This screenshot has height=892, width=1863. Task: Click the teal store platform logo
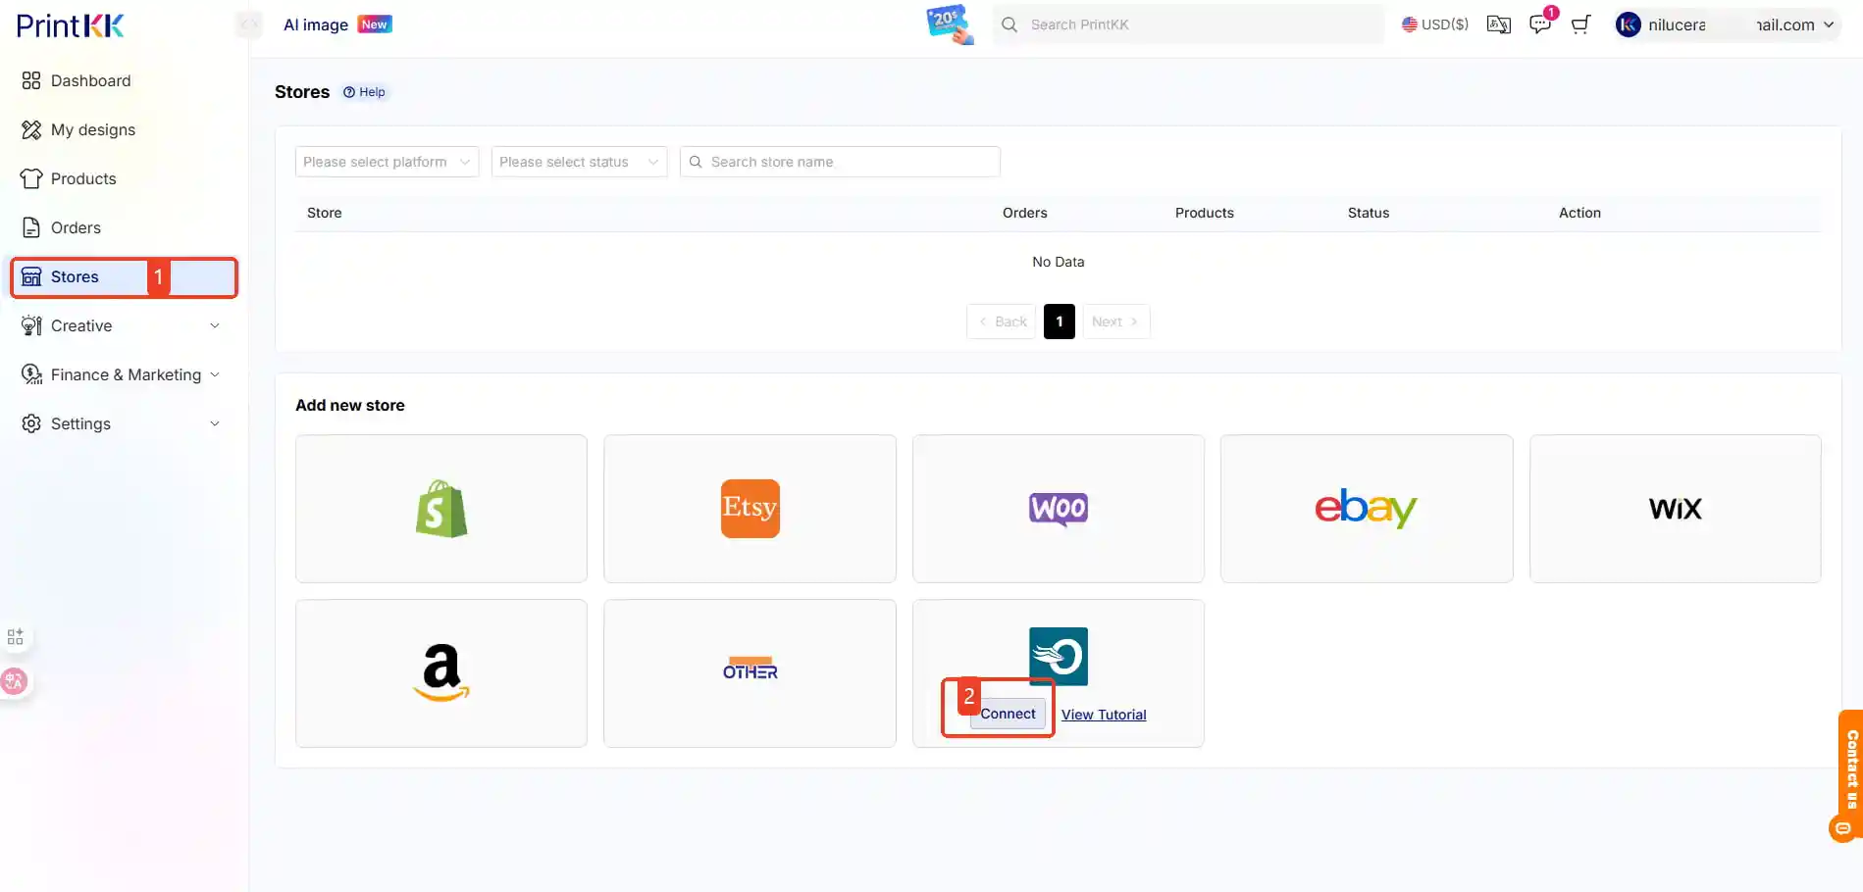pos(1059,656)
